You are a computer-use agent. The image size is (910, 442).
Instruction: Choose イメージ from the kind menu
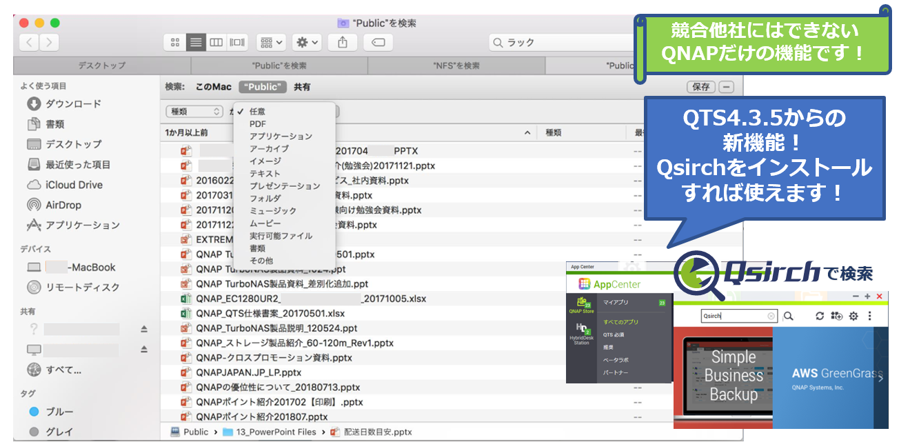[x=265, y=161]
